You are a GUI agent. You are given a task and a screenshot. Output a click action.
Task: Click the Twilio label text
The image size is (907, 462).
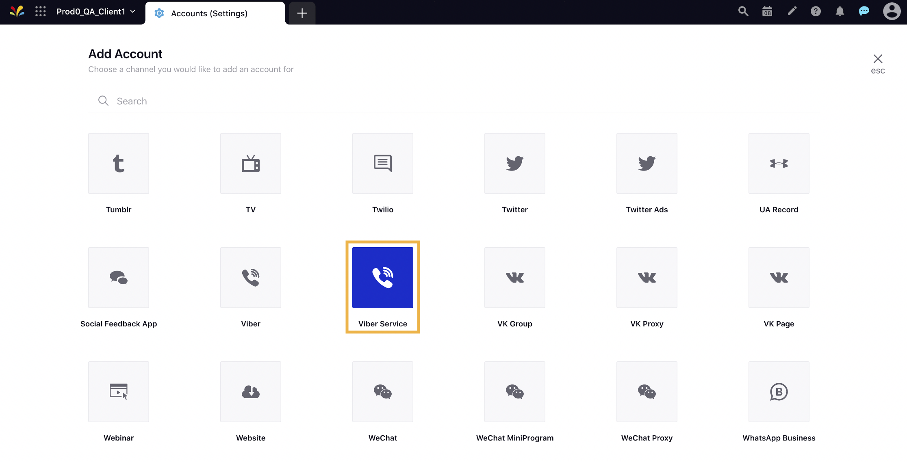383,209
